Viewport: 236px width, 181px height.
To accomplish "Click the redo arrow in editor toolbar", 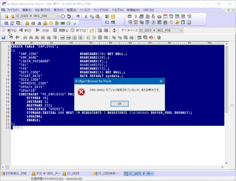I will [x=17, y=38].
